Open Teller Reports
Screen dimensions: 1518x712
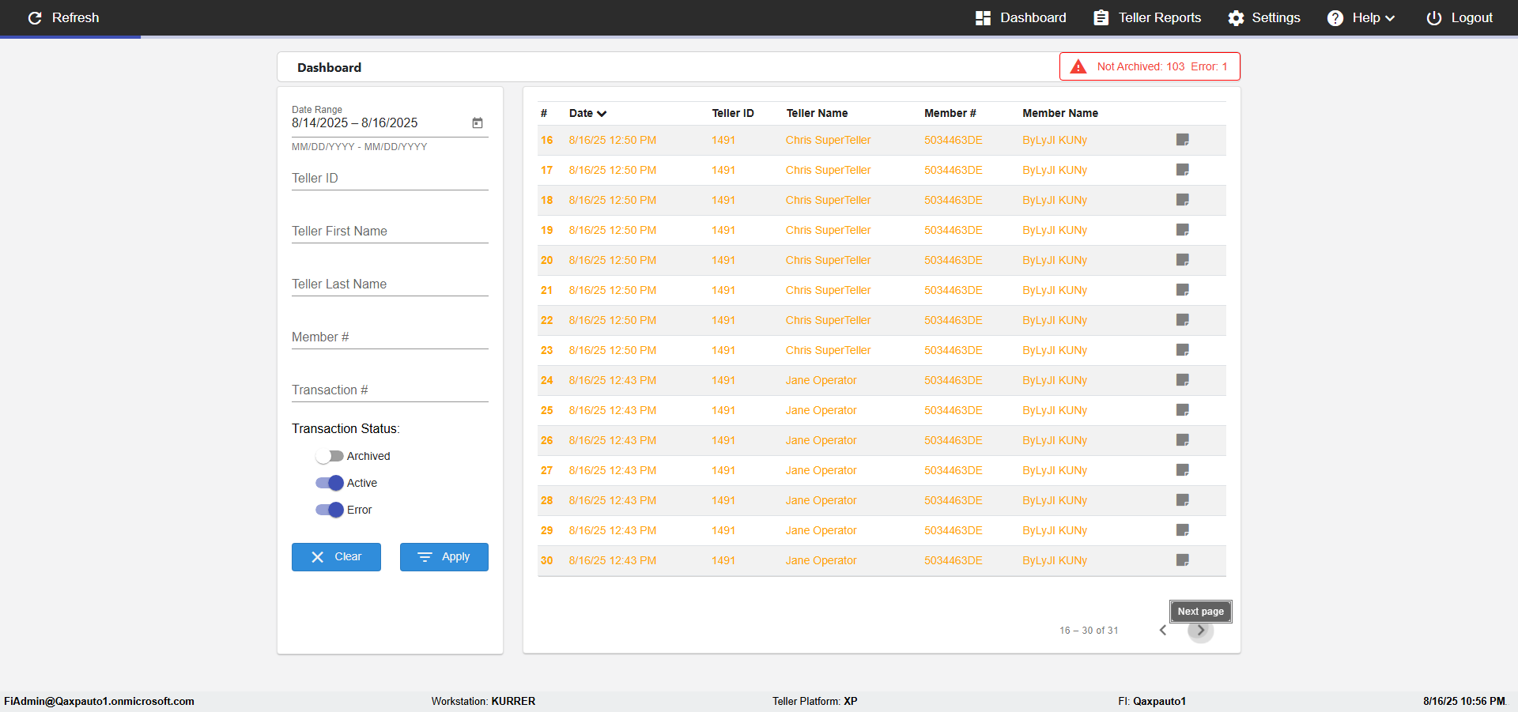click(1147, 17)
